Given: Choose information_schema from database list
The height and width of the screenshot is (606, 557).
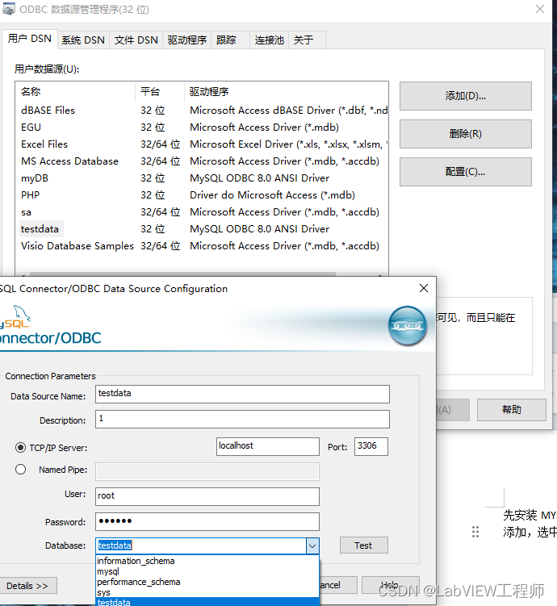Looking at the screenshot, I should click(x=207, y=561).
